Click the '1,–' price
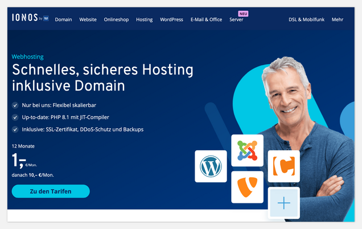 [19, 160]
